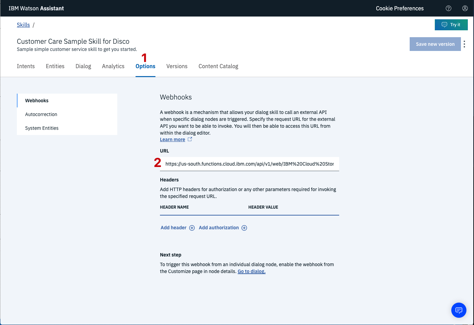
Task: Click the Add header link
Action: (x=173, y=228)
